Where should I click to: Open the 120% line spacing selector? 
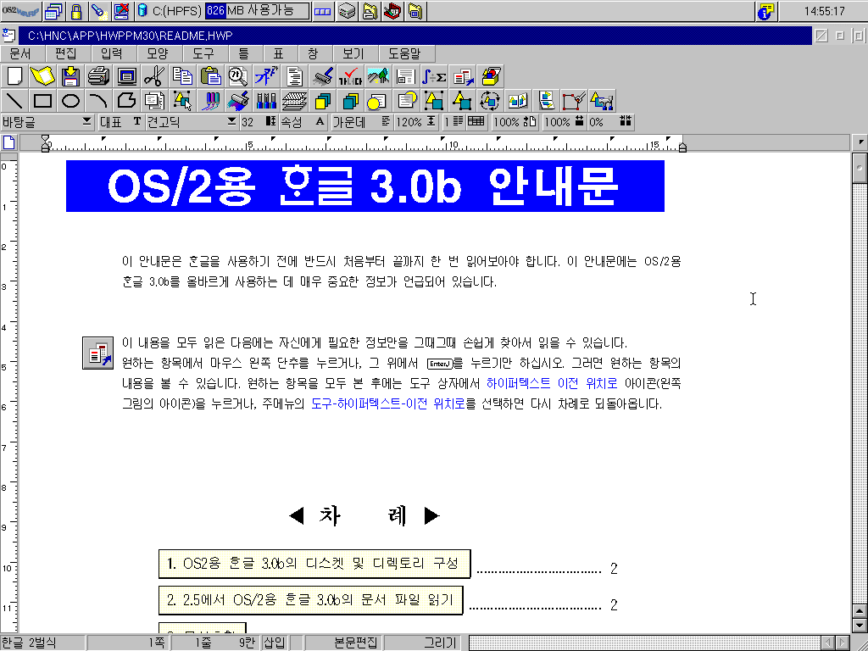tap(416, 122)
